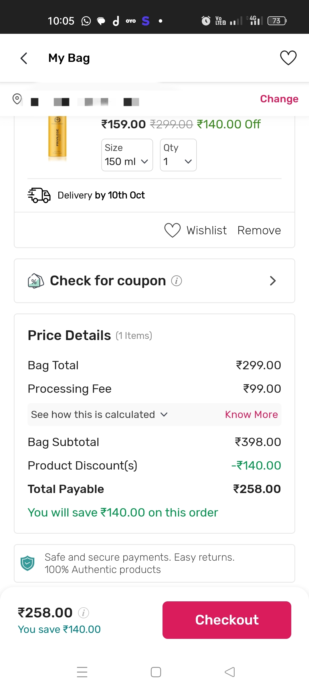
Task: Tap the secure payments shield icon
Action: 27,563
